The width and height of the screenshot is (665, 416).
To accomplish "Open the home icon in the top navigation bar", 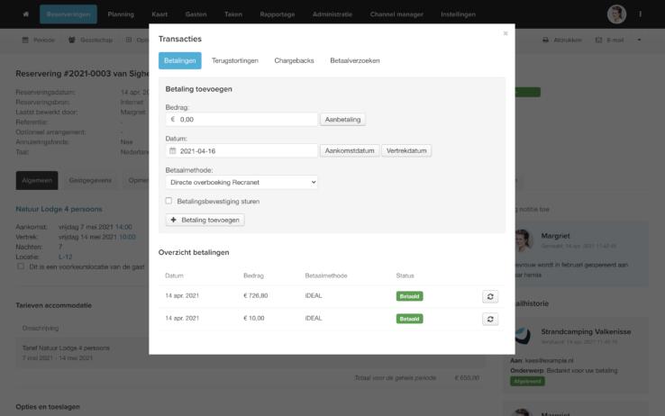I will pyautogui.click(x=26, y=14).
